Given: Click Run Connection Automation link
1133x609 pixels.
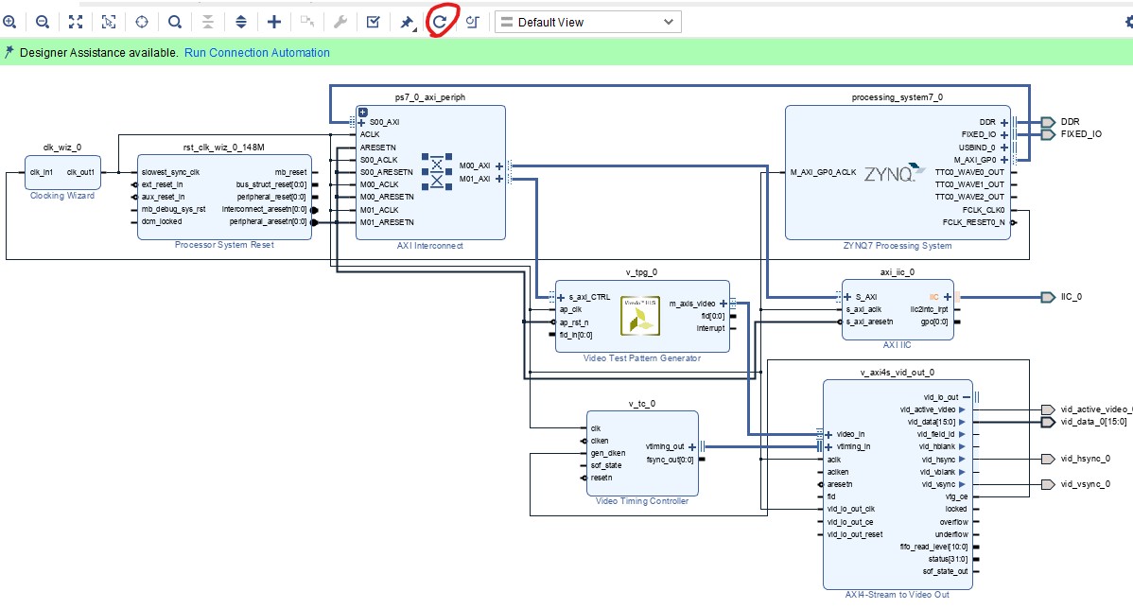Looking at the screenshot, I should [257, 53].
